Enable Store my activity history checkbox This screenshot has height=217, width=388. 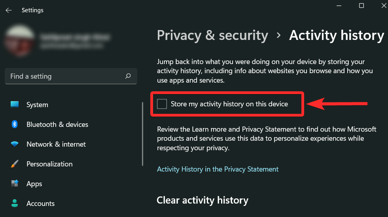point(162,104)
